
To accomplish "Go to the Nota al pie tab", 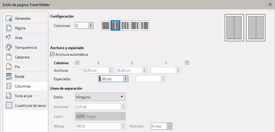I will coord(23,96).
